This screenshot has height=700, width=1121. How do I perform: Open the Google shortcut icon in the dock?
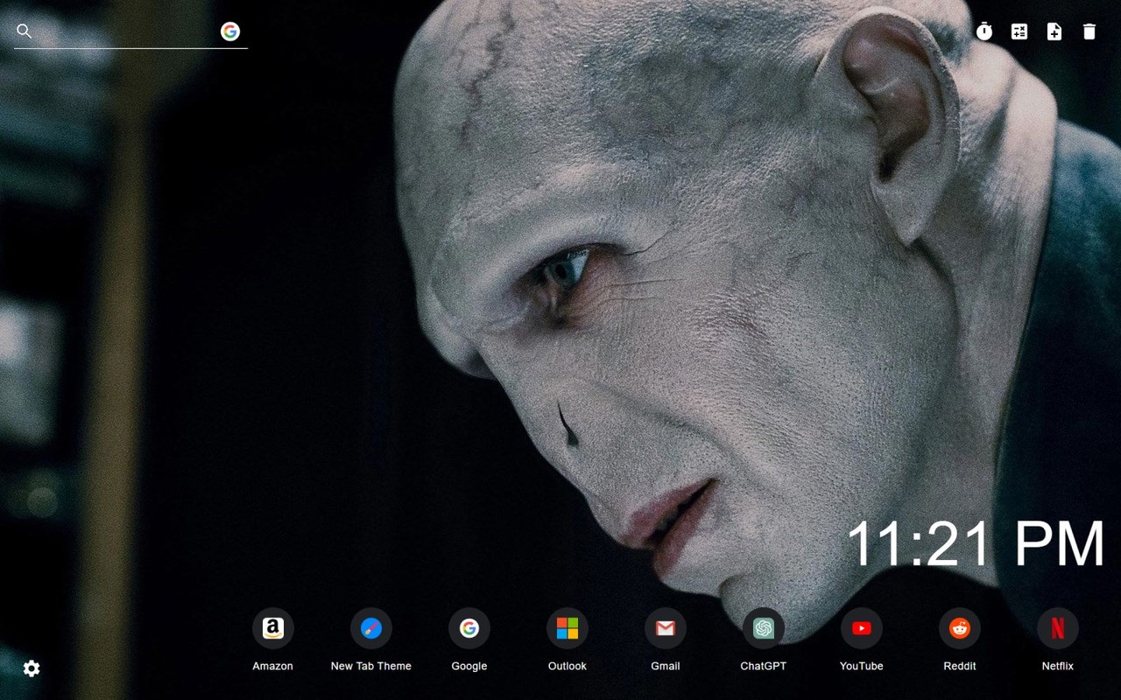click(x=469, y=628)
